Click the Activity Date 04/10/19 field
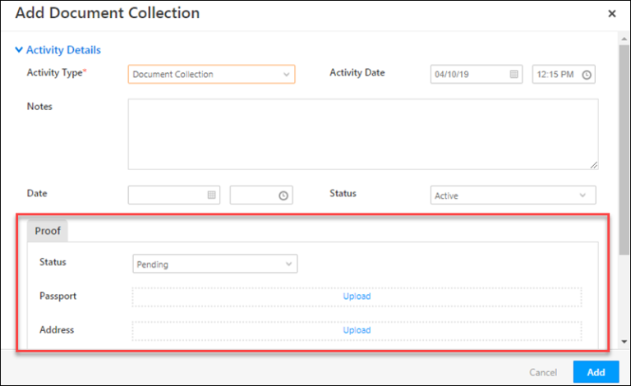 point(477,75)
